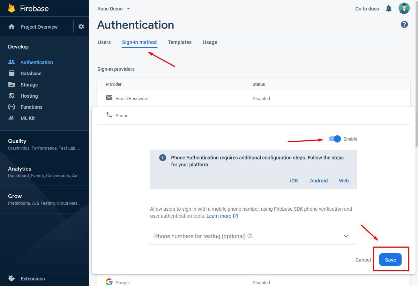This screenshot has height=286, width=418.
Task: Open the Android setup steps link
Action: point(319,181)
